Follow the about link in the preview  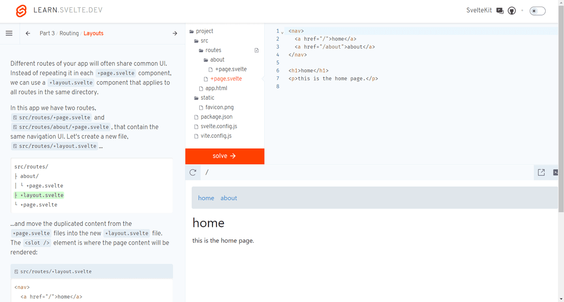coord(228,198)
